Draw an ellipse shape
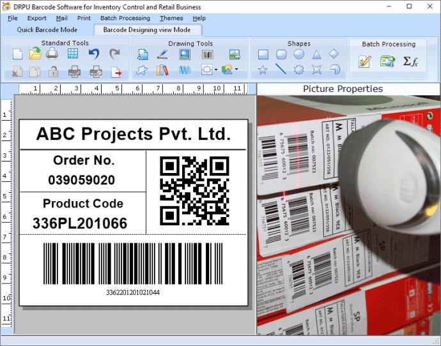This screenshot has width=441, height=346. click(x=299, y=54)
